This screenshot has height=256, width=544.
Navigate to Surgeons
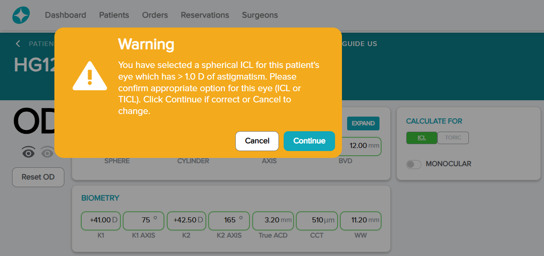click(x=260, y=15)
